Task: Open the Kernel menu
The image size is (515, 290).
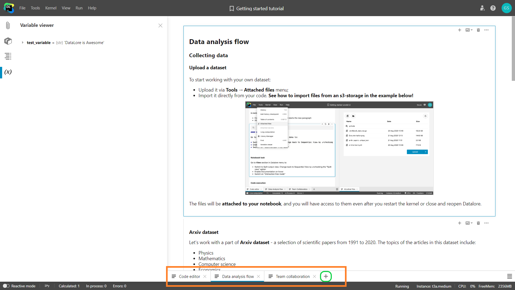Action: (51, 8)
